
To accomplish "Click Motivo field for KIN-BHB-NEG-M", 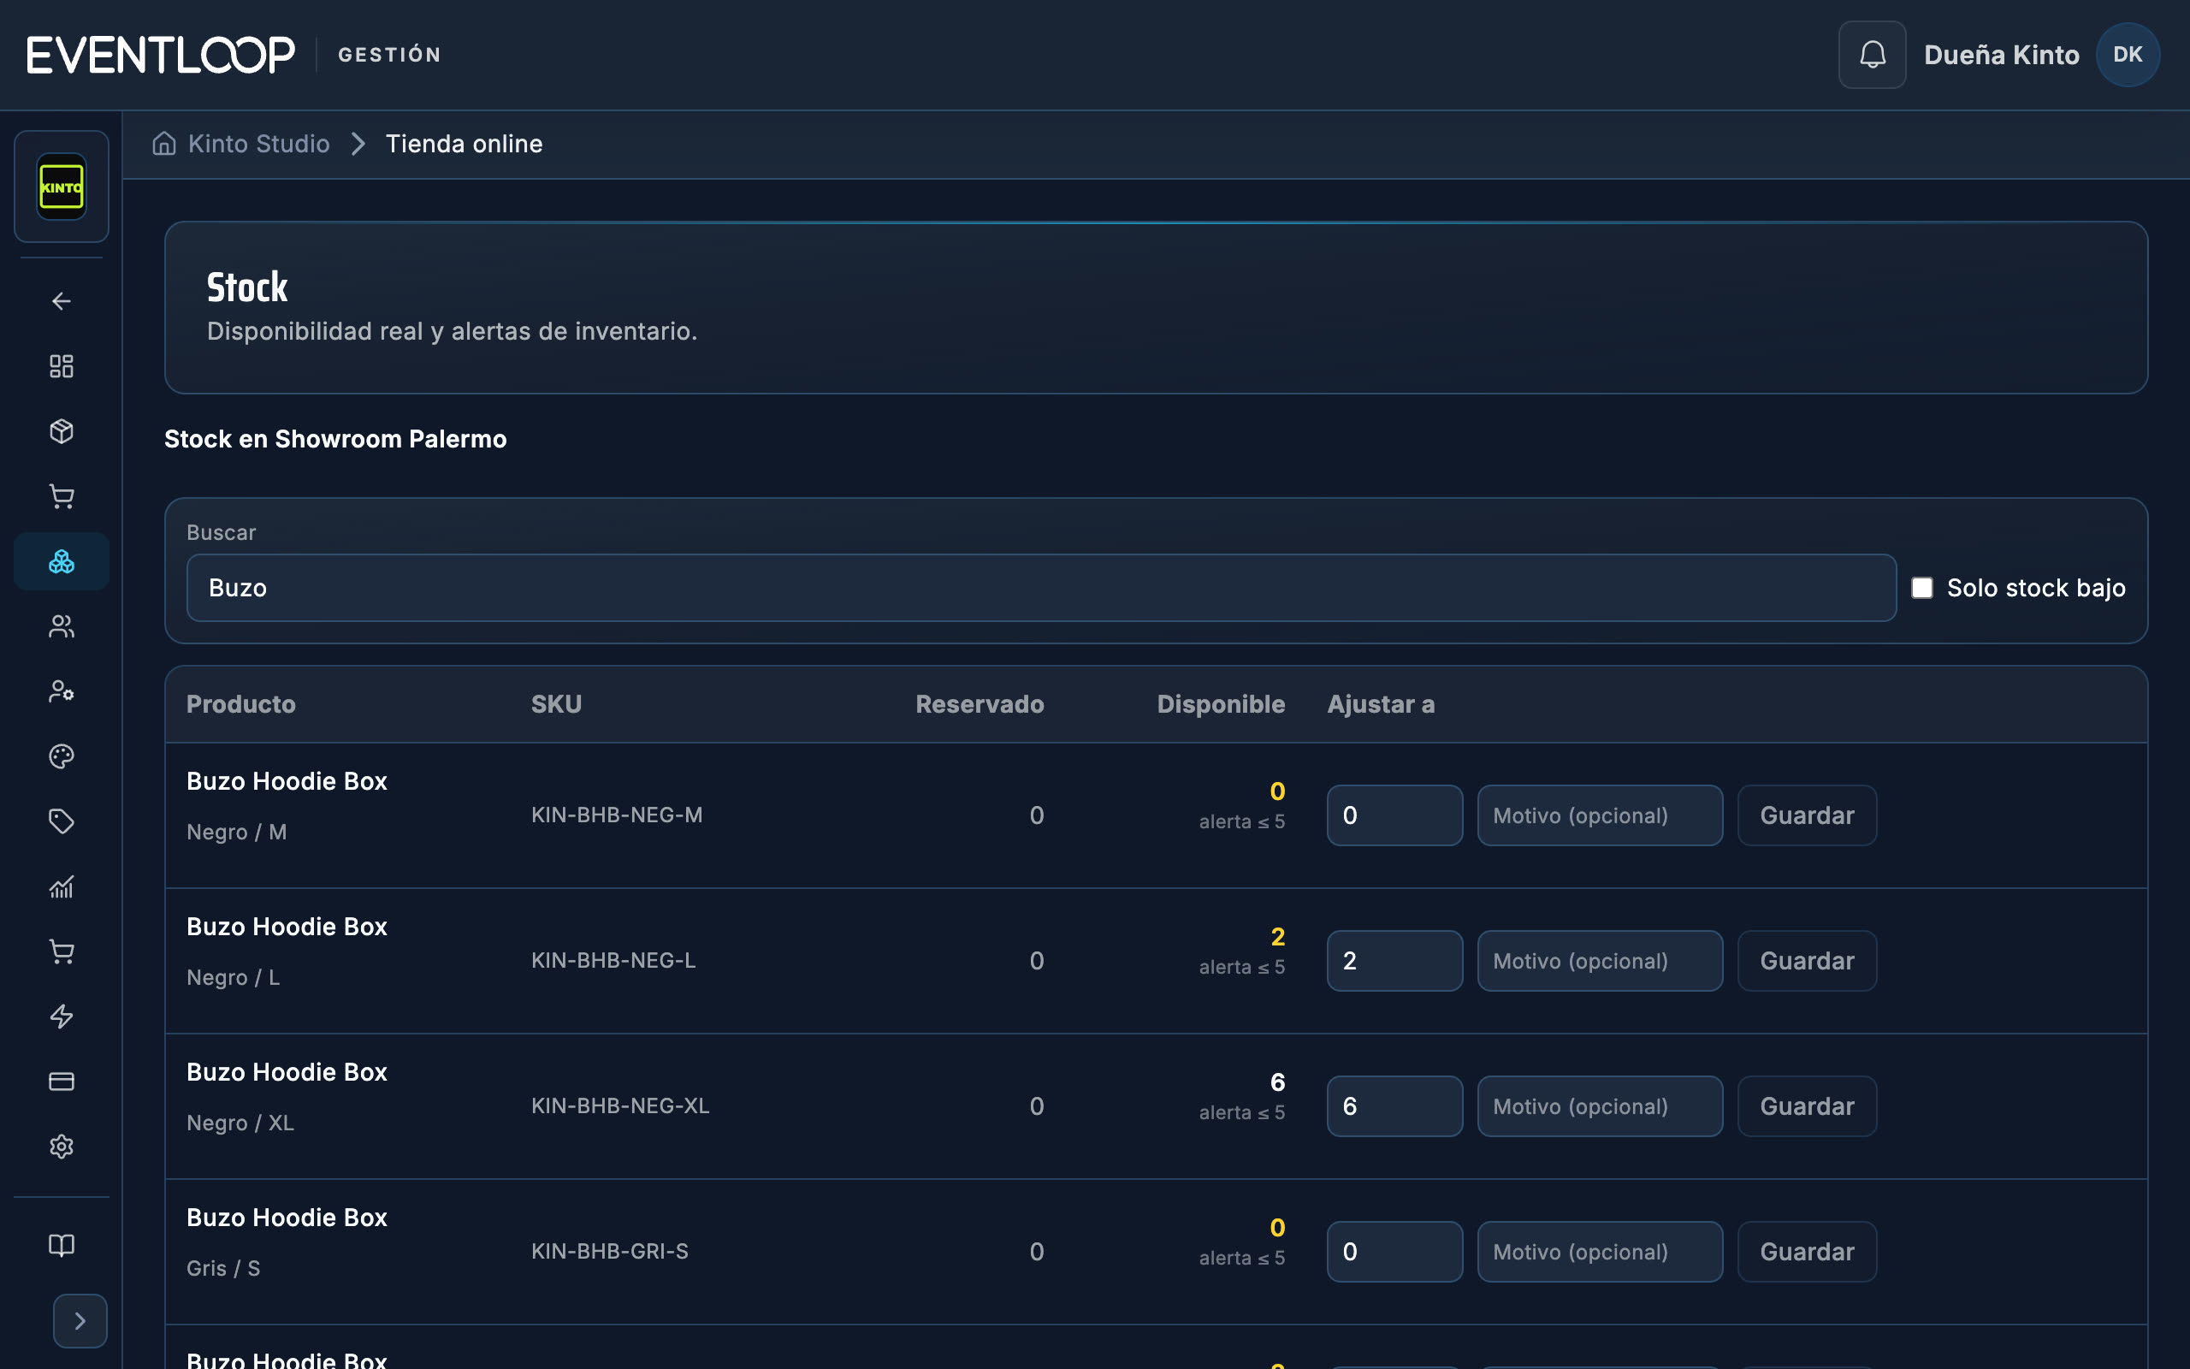I will [1600, 815].
